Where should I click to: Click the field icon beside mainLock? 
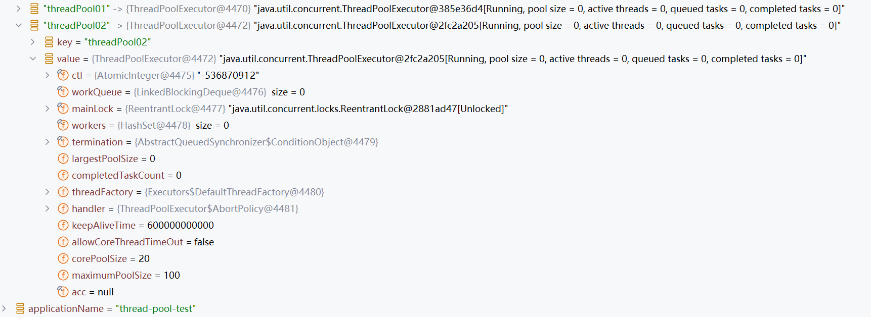(63, 109)
